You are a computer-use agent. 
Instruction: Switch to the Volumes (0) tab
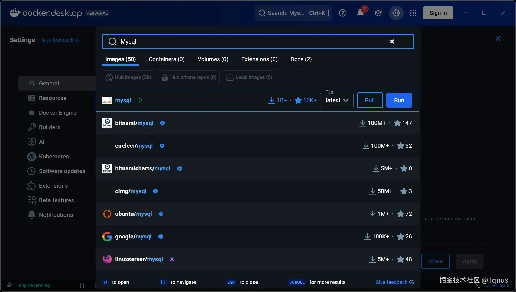pos(213,59)
